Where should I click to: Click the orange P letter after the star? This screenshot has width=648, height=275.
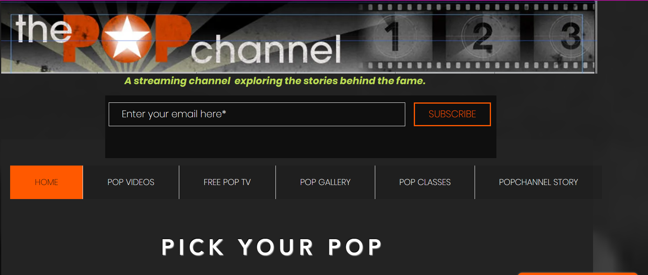(x=173, y=39)
